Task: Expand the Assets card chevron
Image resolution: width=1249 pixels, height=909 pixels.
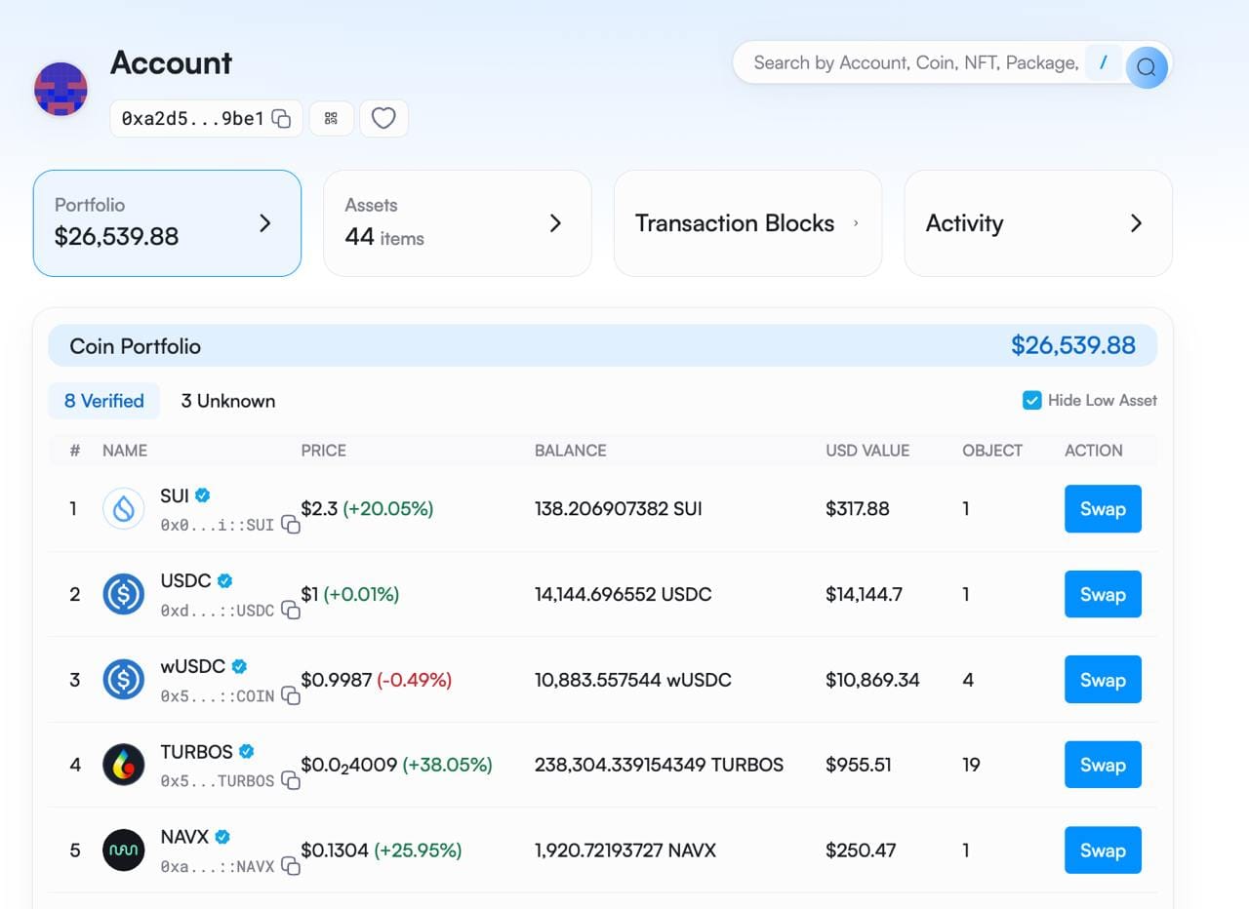Action: tap(555, 223)
